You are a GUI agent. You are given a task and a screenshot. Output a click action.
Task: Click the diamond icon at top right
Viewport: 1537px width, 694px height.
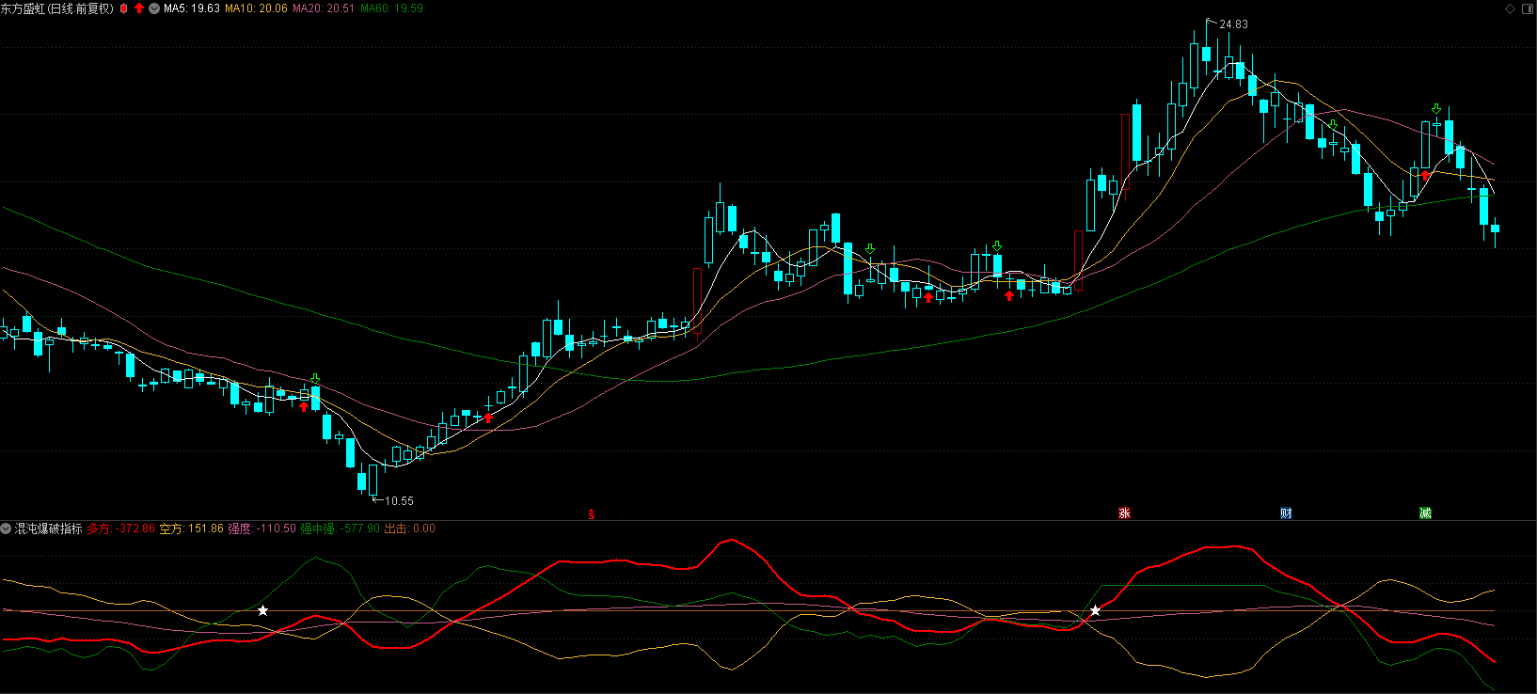1511,8
